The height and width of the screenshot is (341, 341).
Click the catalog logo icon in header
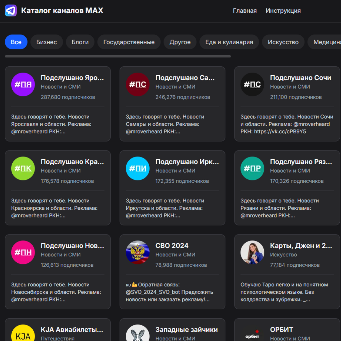pyautogui.click(x=11, y=11)
